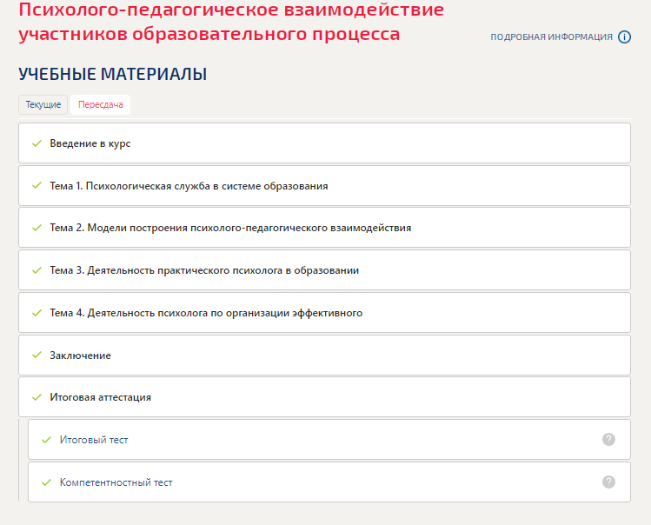Open the detailed information circle icon
The width and height of the screenshot is (651, 525).
pos(624,37)
